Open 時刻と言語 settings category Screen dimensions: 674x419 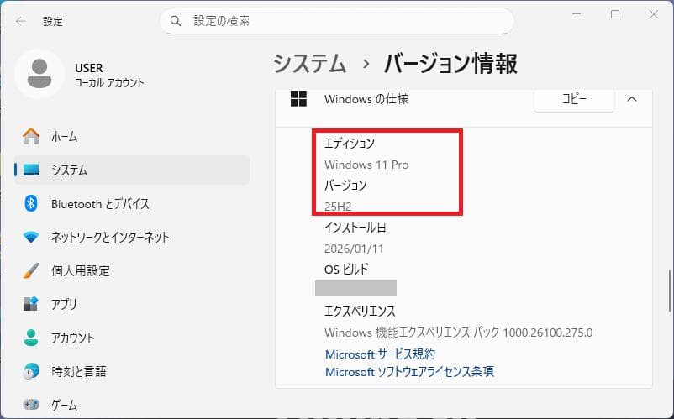pos(132,371)
